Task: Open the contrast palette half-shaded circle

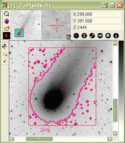Action: click(108, 36)
